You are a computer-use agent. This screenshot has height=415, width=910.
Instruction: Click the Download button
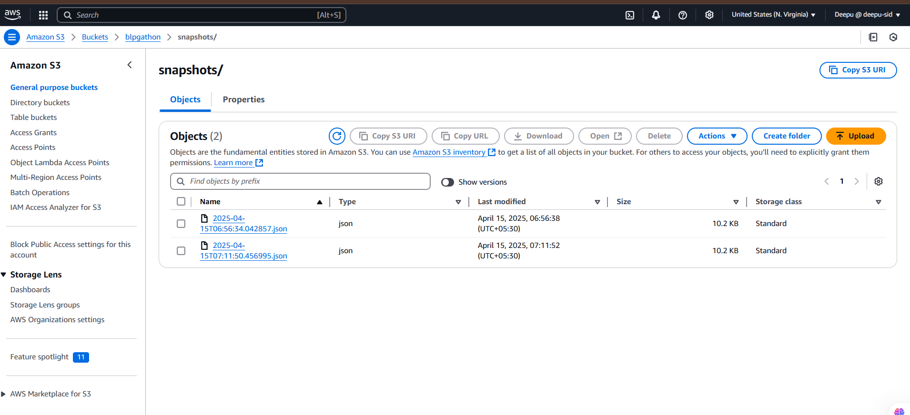[x=539, y=136]
